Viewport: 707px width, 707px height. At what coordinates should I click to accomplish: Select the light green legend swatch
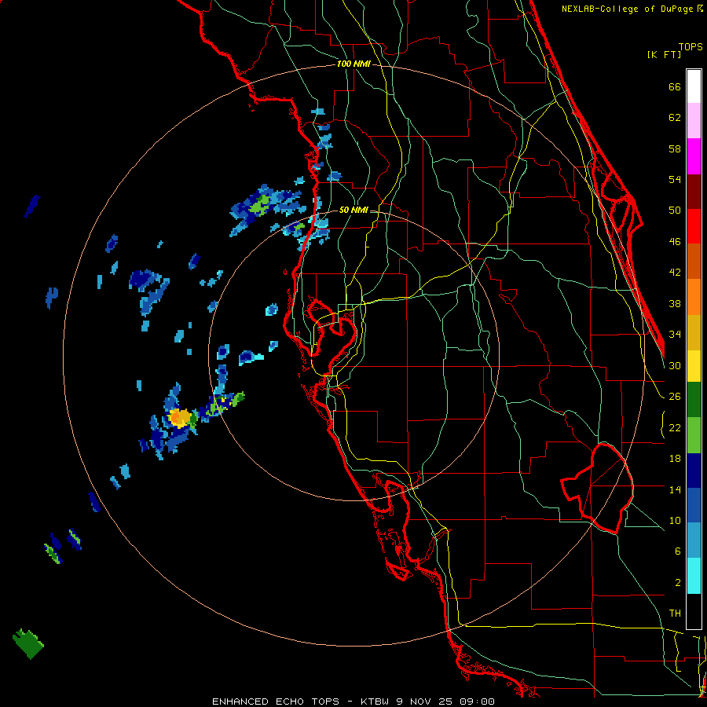click(694, 435)
